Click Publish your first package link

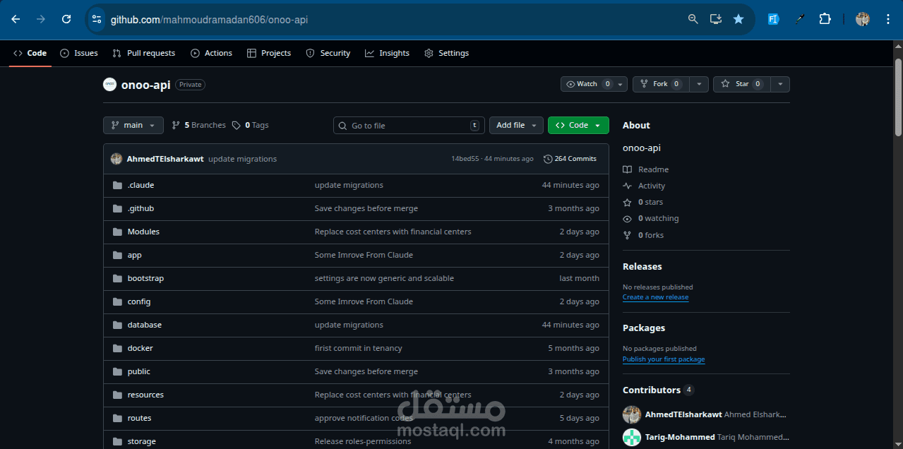click(x=664, y=359)
